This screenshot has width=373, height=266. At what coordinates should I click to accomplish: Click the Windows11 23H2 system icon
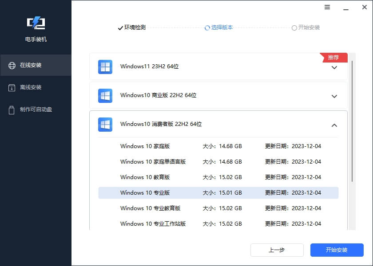[x=105, y=66]
